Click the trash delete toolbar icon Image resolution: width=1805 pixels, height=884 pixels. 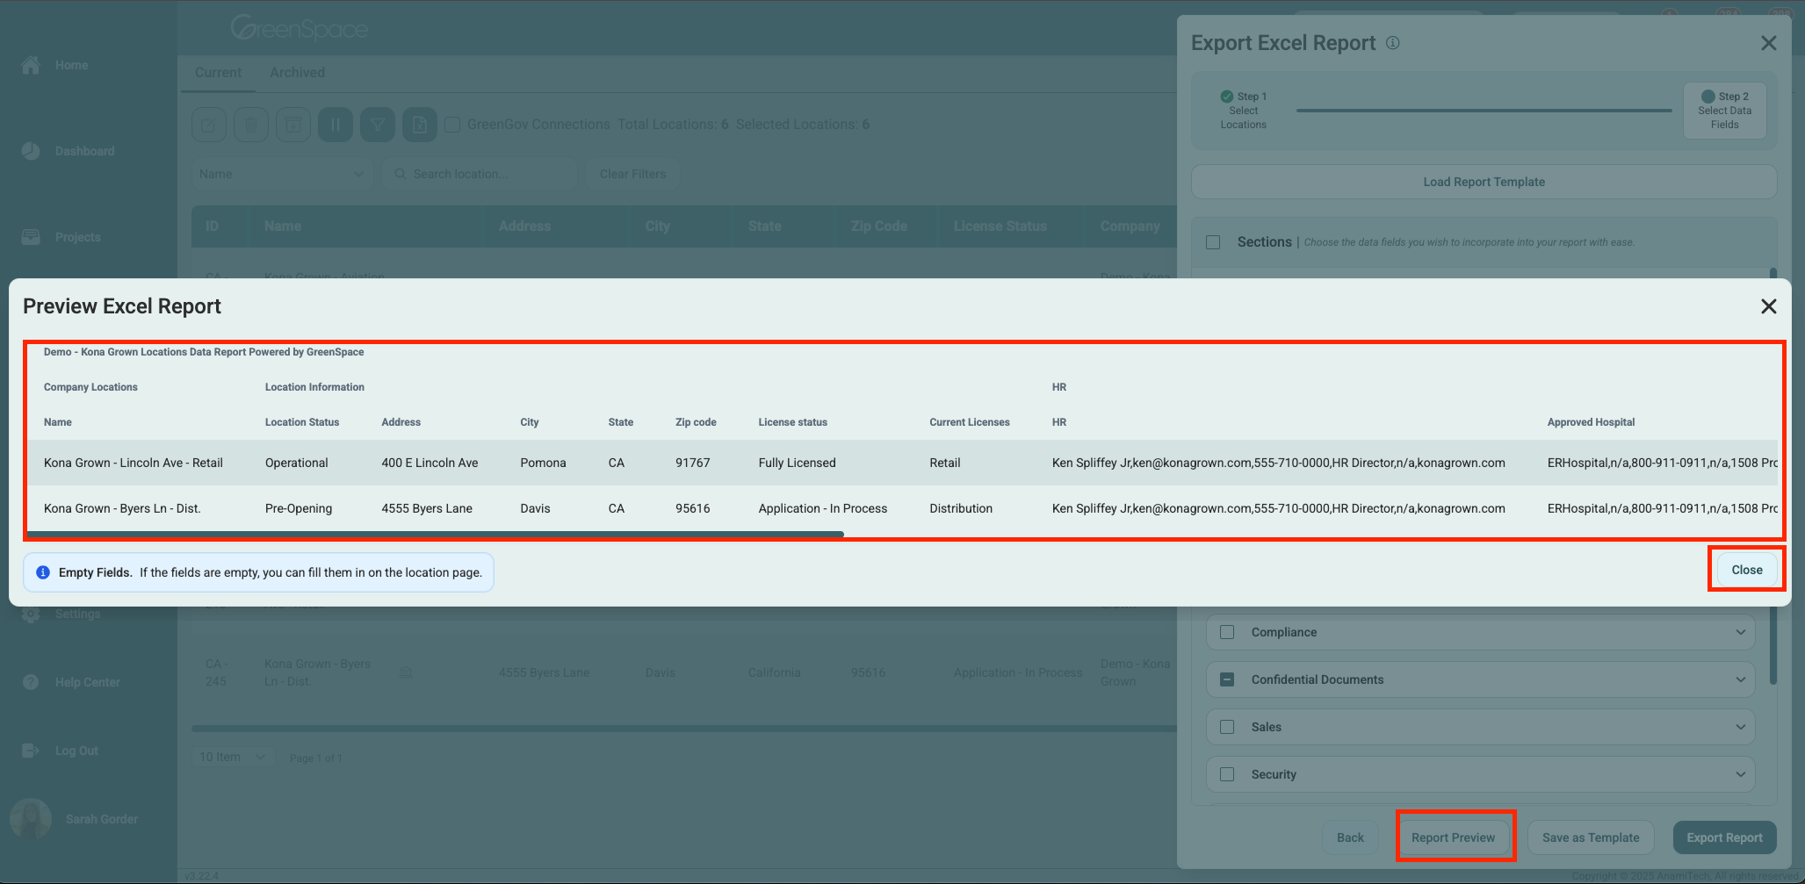click(x=251, y=125)
